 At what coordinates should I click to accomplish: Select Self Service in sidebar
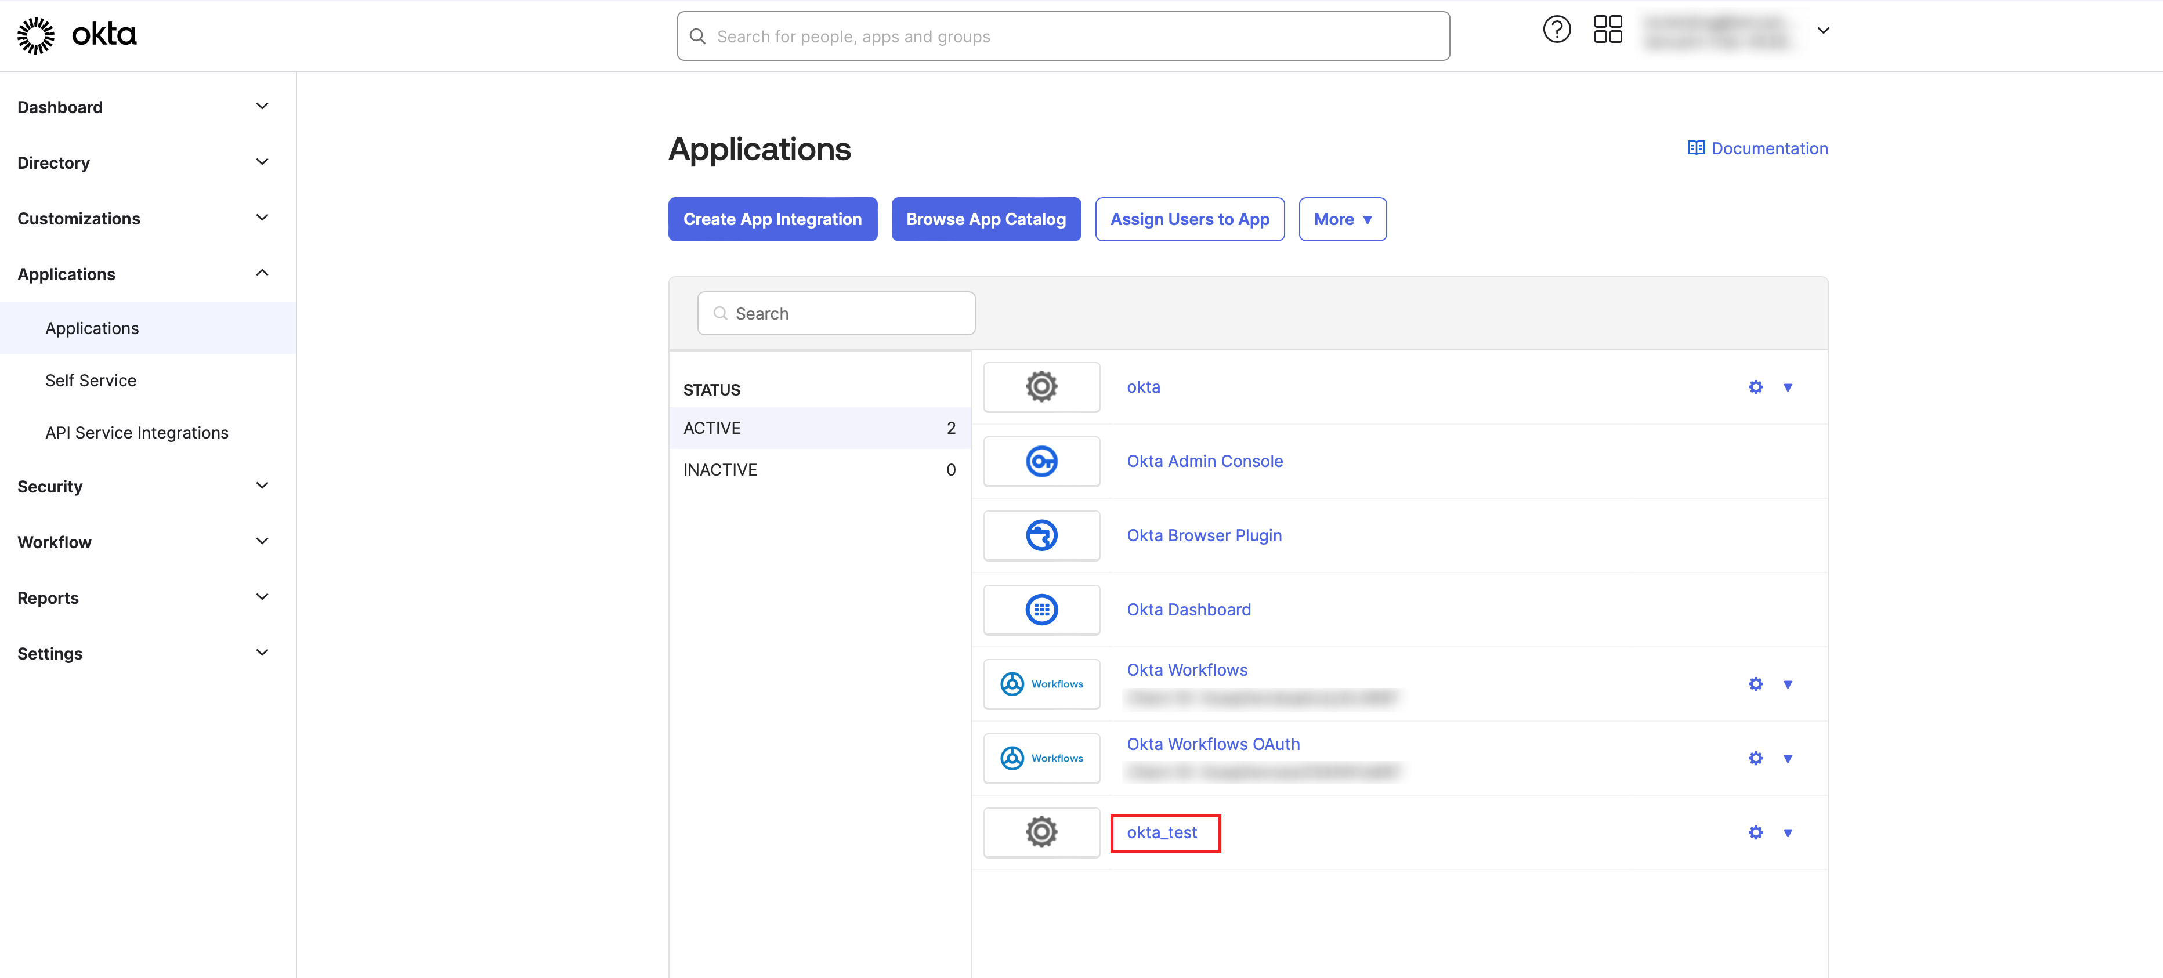(x=91, y=381)
